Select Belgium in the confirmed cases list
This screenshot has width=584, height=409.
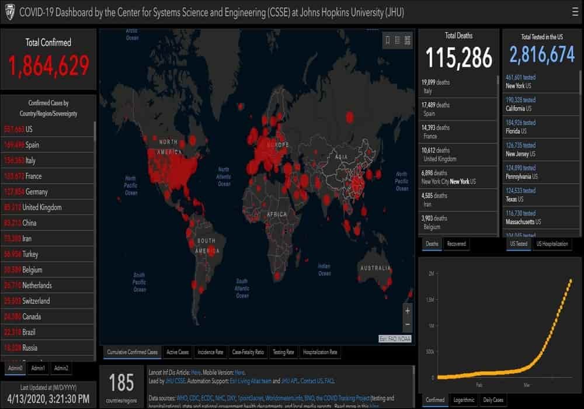(x=47, y=270)
